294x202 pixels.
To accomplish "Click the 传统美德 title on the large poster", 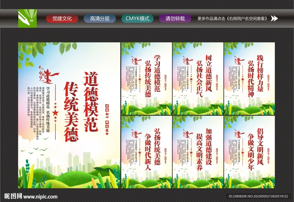I will [71, 112].
